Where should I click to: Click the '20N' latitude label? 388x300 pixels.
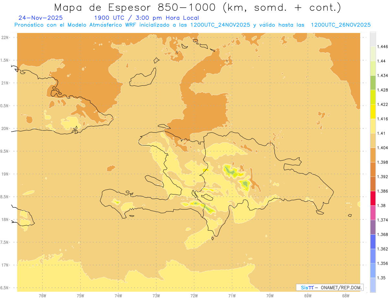(x=5, y=128)
